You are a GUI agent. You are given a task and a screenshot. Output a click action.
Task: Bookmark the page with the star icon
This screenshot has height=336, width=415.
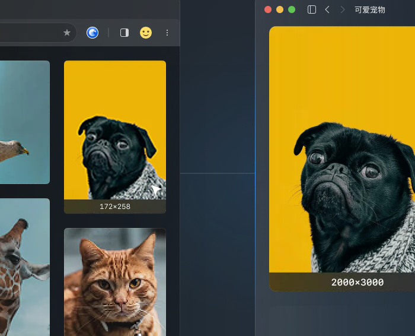click(67, 33)
